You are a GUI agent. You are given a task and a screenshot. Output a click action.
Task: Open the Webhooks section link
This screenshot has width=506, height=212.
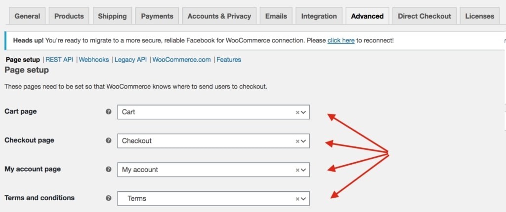coord(94,60)
